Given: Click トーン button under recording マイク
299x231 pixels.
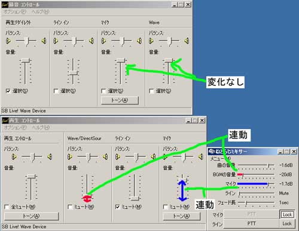Looking at the screenshot, I should click(120, 100).
